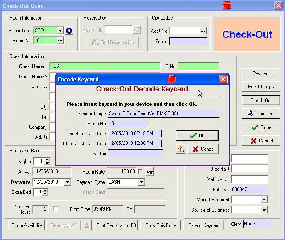Click the key icon beside Room Rate
Viewport: 285px width, 240px height.
click(x=150, y=172)
